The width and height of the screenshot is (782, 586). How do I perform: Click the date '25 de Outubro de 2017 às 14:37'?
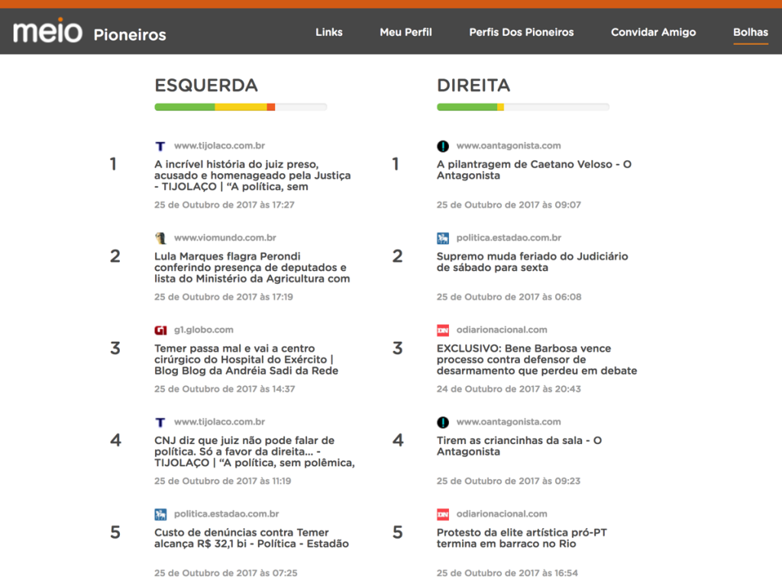[x=225, y=389]
